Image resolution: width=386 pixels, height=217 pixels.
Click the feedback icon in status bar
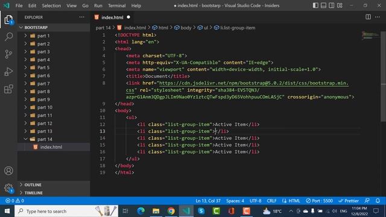tap(367, 201)
